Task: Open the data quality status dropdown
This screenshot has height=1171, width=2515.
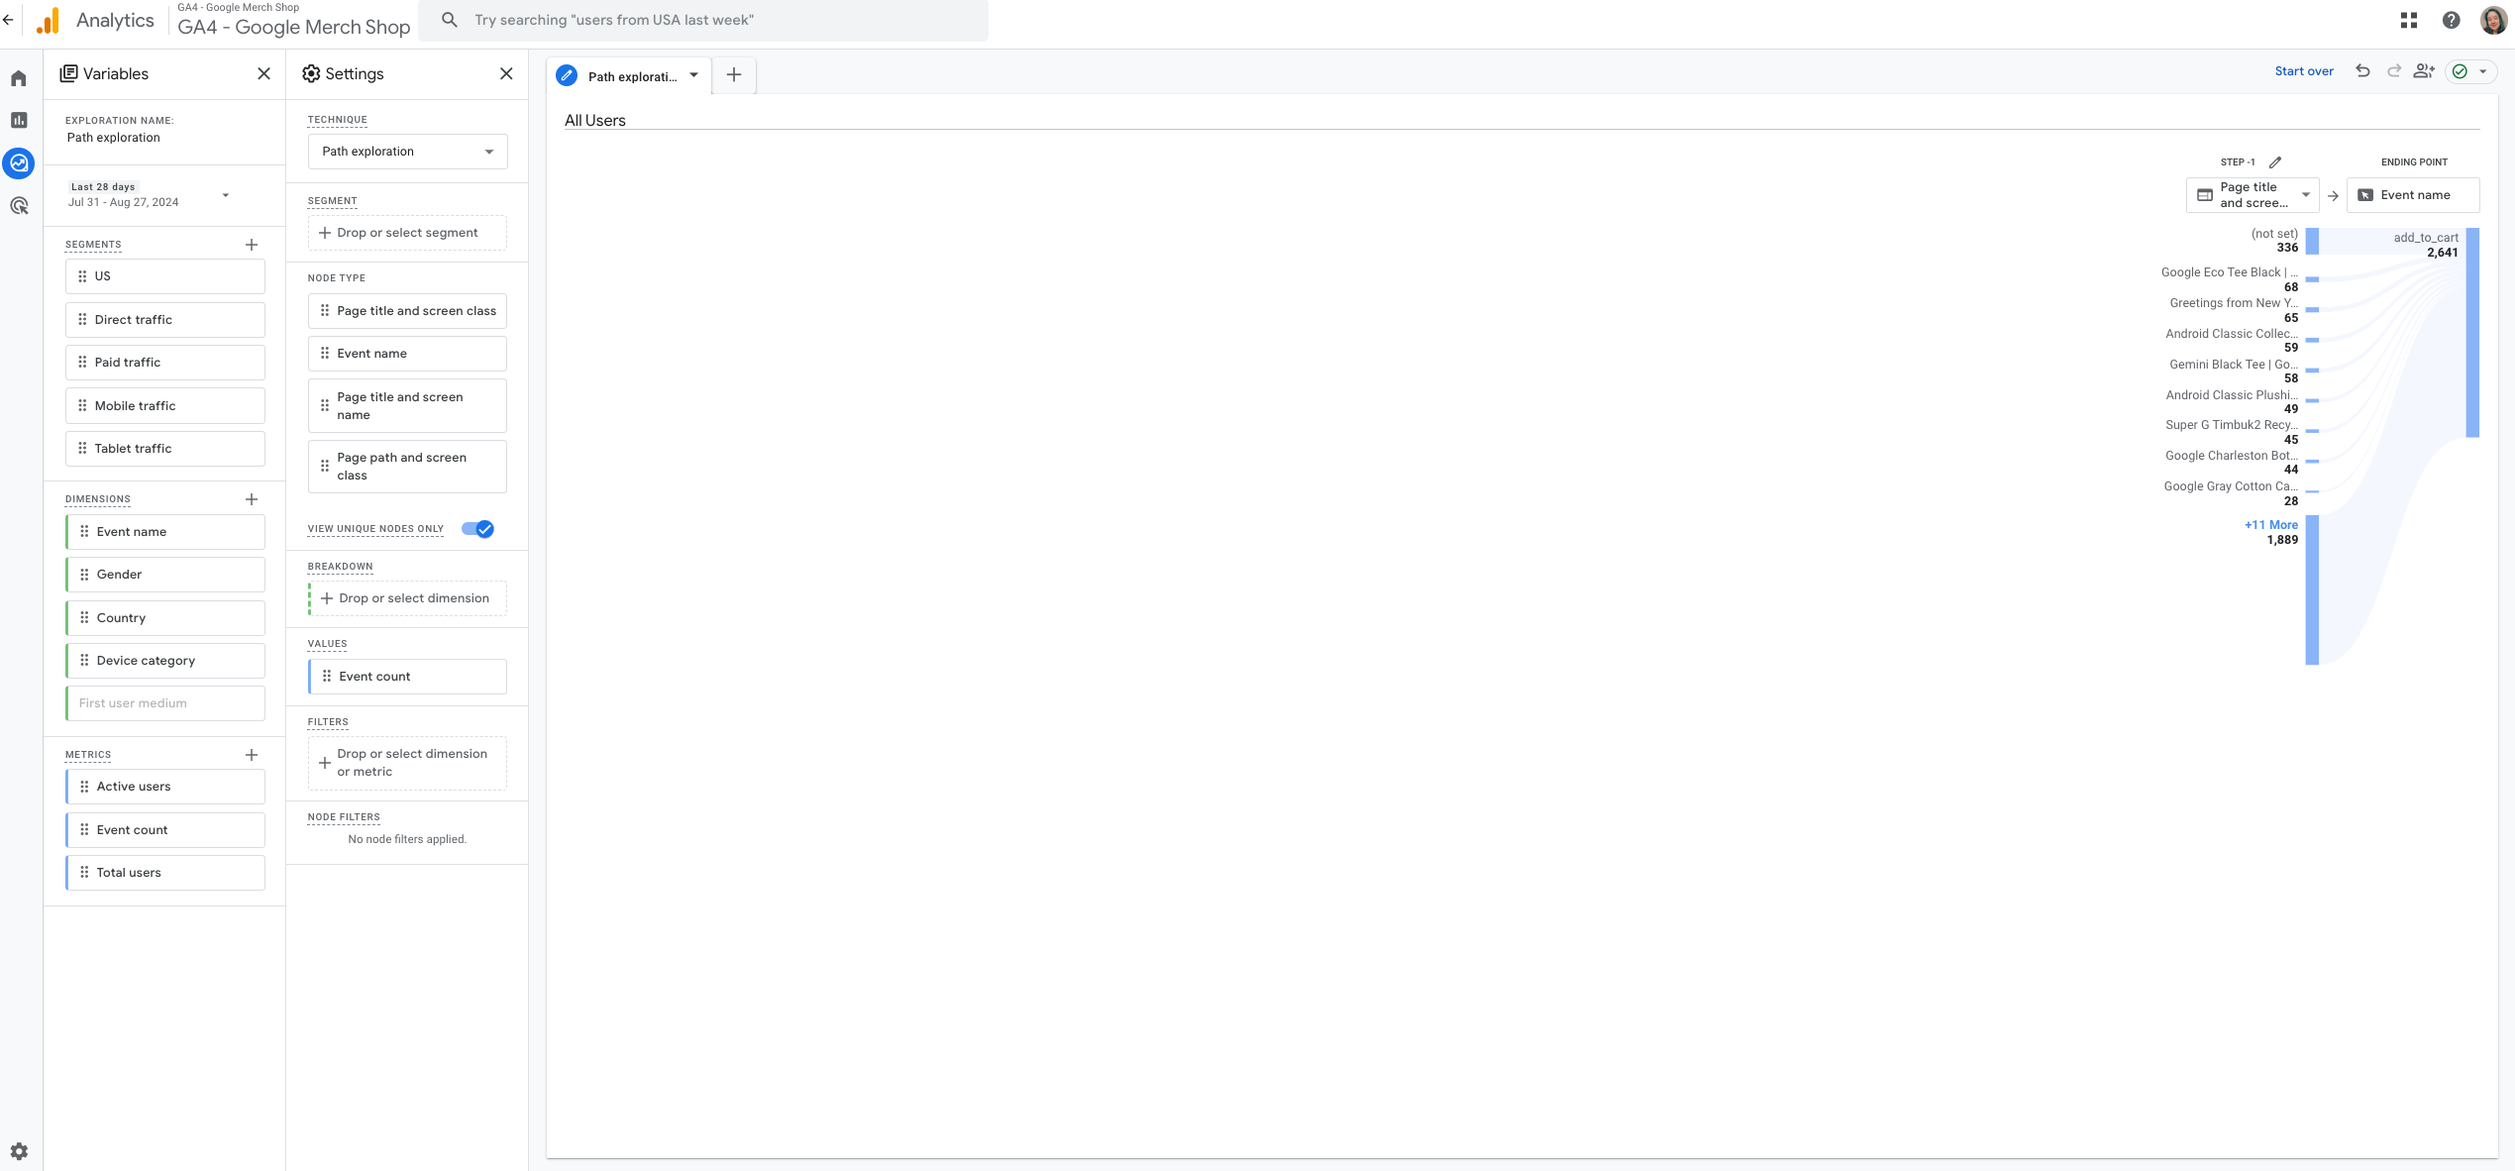Action: point(2472,71)
